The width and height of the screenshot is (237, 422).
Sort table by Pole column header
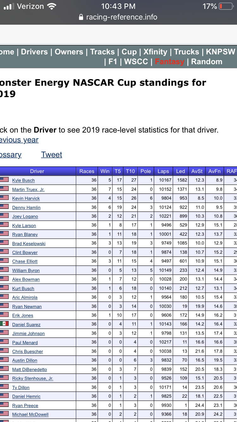click(x=146, y=171)
